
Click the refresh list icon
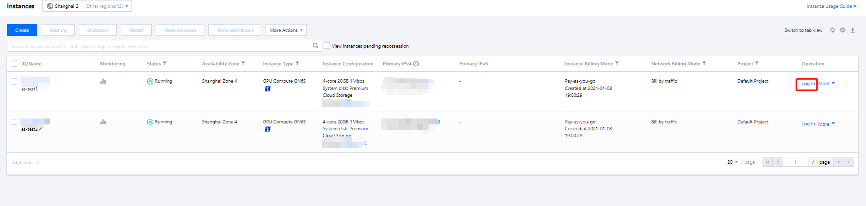pos(833,30)
